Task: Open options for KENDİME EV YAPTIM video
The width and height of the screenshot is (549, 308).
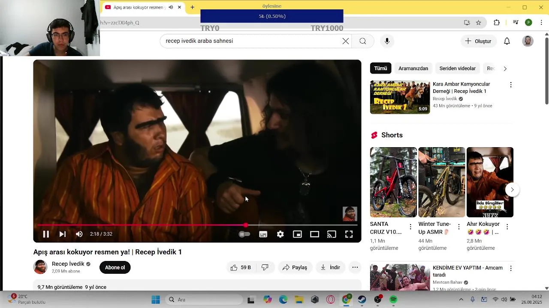Action: [510, 268]
